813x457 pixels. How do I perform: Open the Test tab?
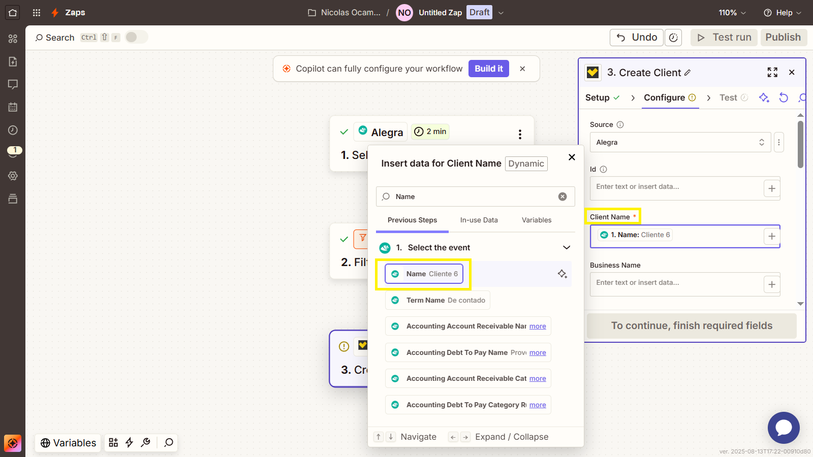(x=734, y=97)
